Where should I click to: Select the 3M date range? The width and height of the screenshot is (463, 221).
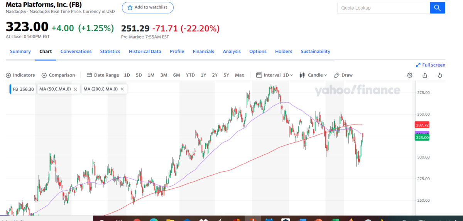click(x=164, y=75)
